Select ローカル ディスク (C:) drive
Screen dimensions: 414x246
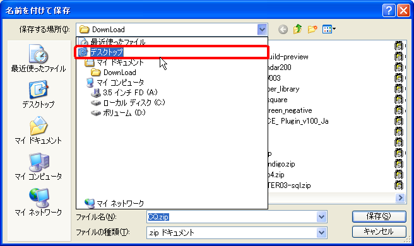pos(172,103)
